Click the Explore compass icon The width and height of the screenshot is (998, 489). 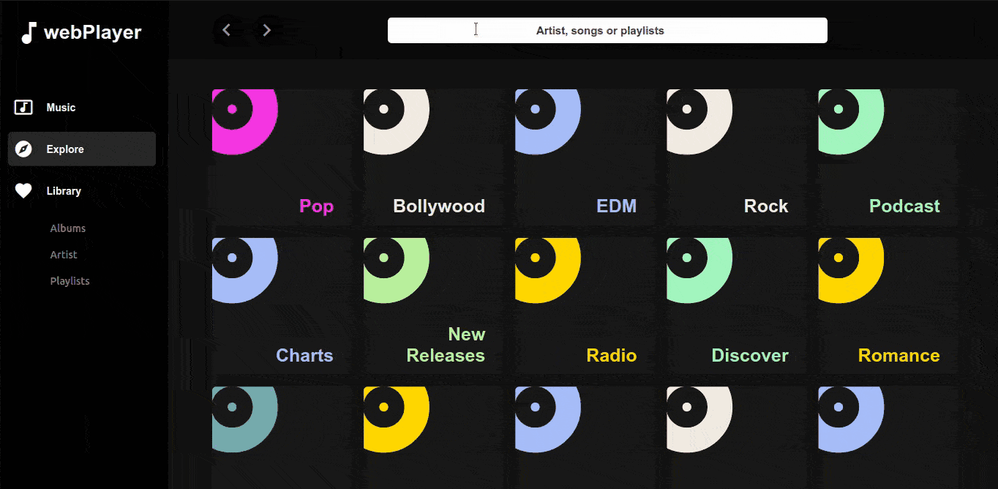pyautogui.click(x=23, y=149)
